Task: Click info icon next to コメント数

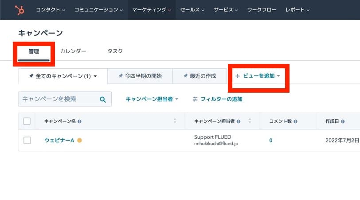Action: tap(295, 122)
